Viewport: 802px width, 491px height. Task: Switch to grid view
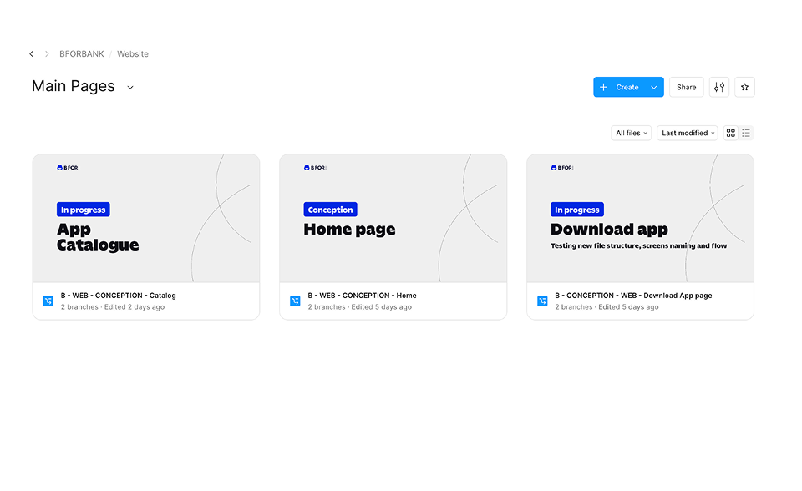click(731, 133)
